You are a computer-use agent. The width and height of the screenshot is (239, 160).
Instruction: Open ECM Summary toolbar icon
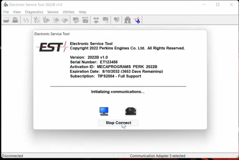tap(76, 20)
